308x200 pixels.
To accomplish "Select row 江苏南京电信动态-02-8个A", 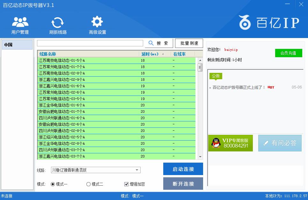I will (116, 73).
